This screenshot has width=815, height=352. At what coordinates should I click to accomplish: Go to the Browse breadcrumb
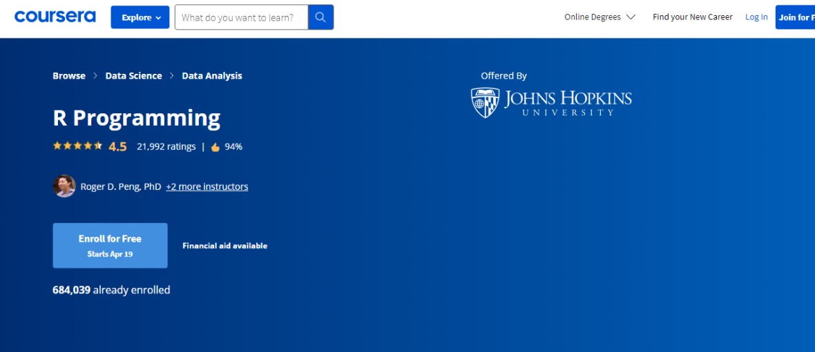coord(68,76)
